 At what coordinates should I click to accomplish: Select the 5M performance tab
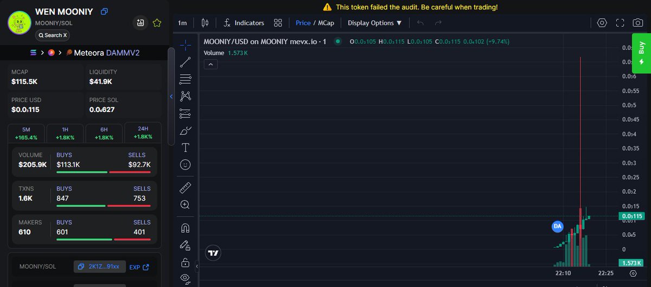(x=26, y=133)
